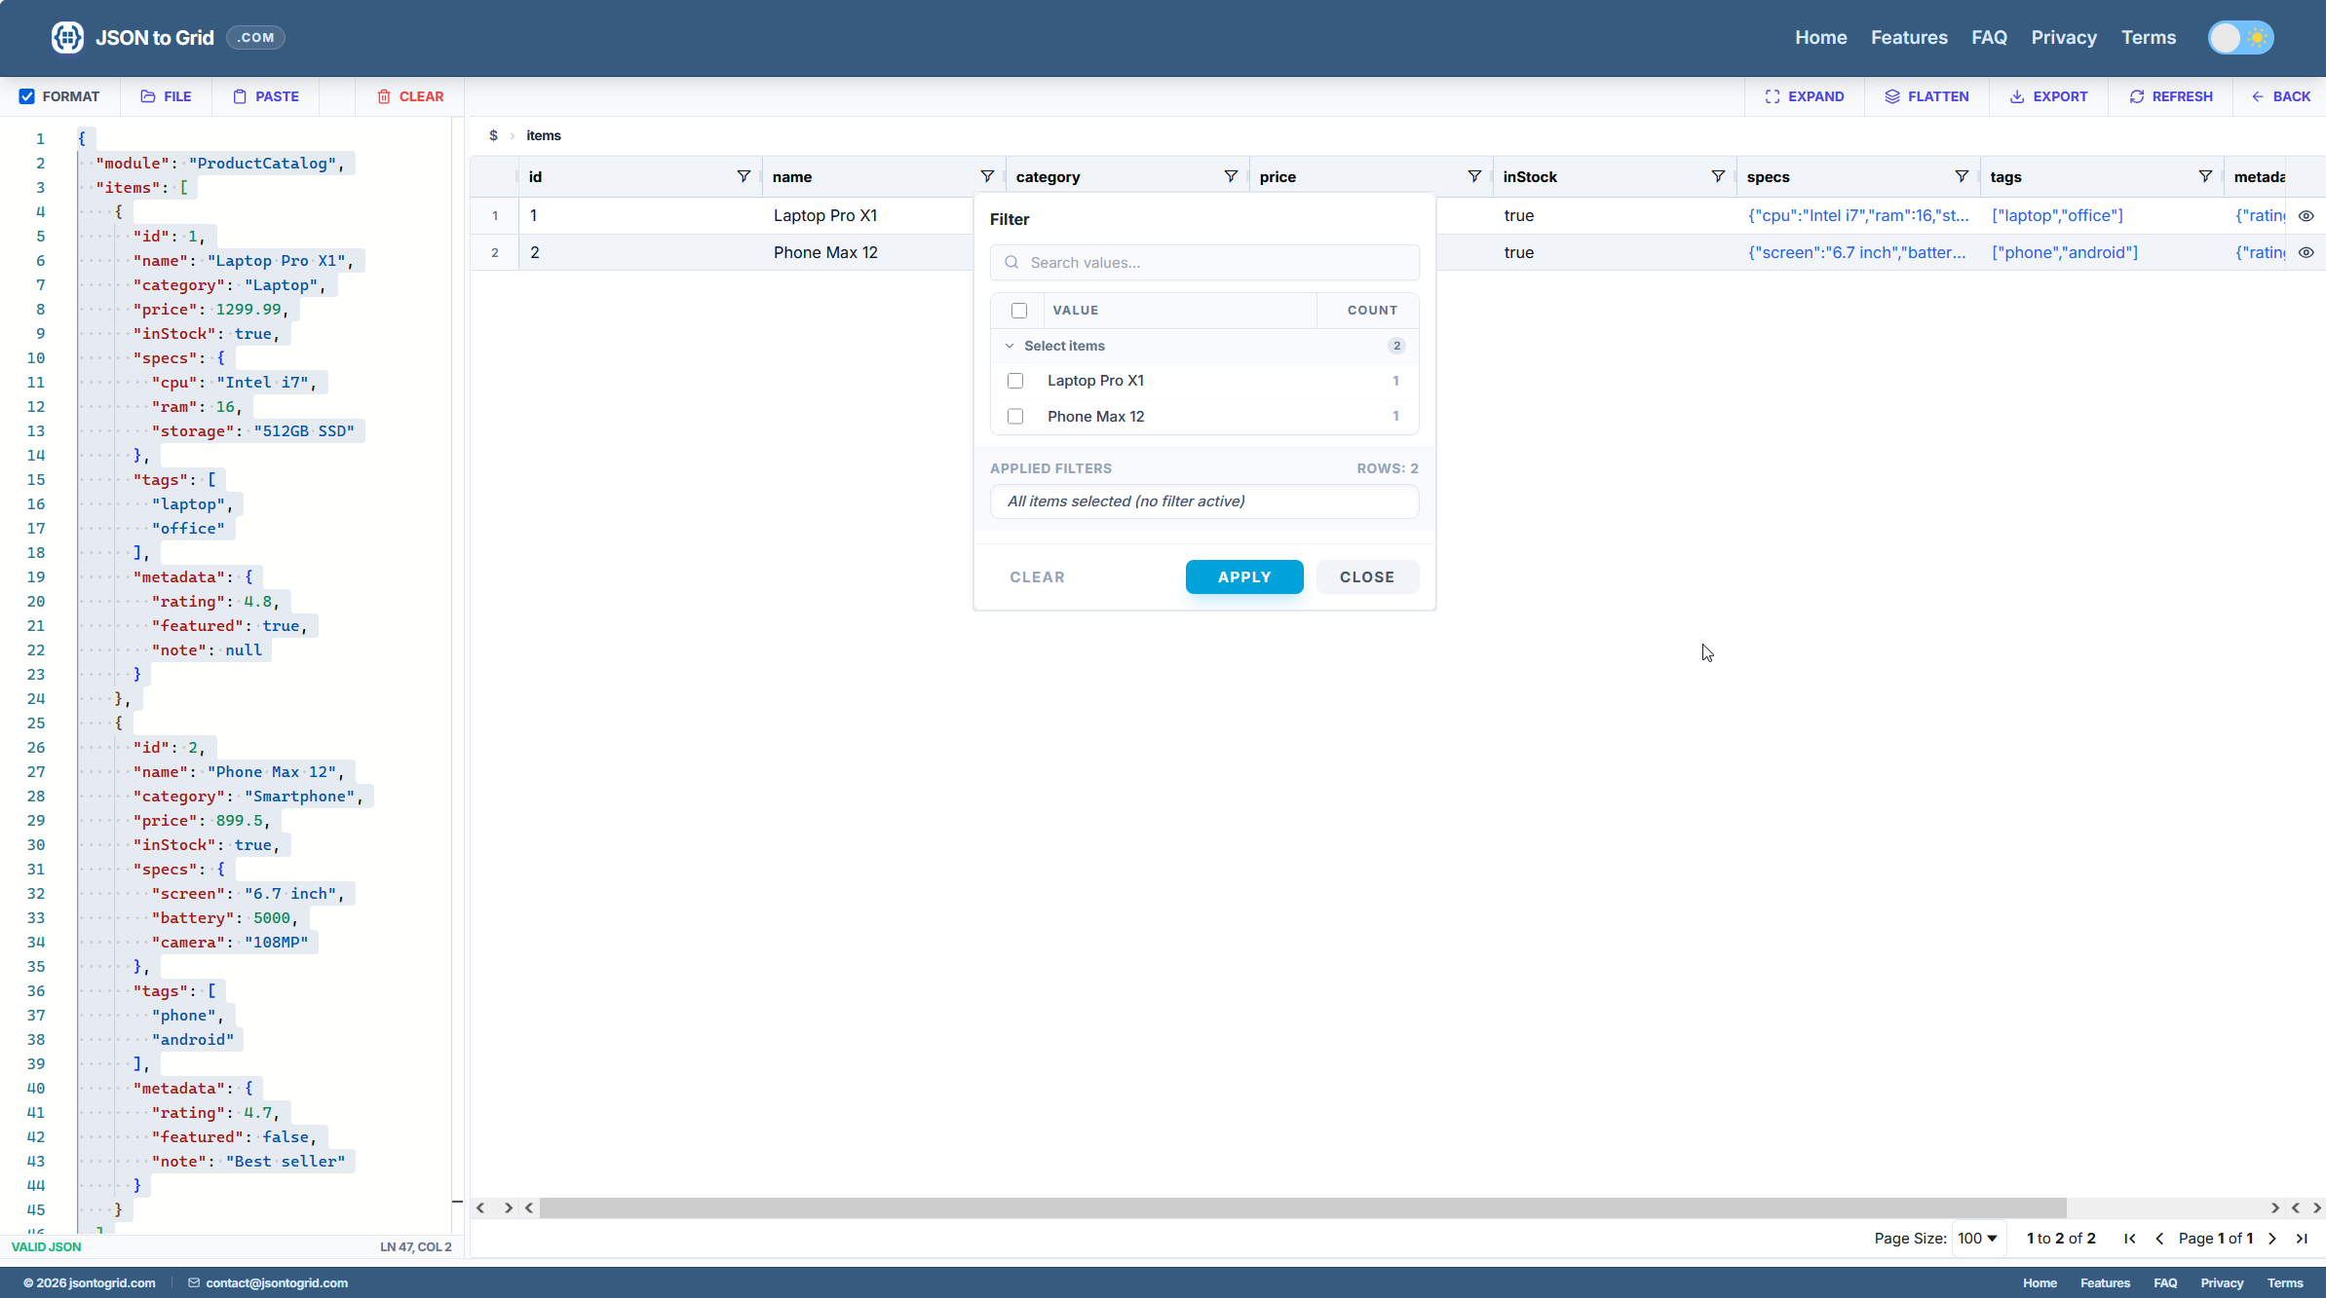The height and width of the screenshot is (1298, 2326).
Task: Click horizontal grid scrollbar thumb
Action: 1303,1207
